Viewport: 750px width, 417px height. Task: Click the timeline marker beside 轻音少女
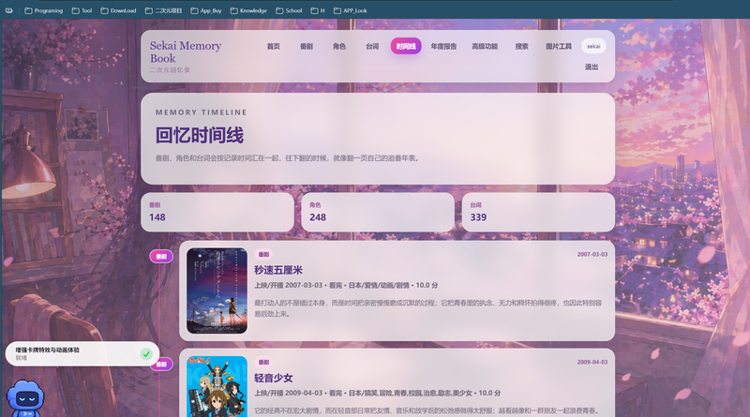pyautogui.click(x=163, y=365)
